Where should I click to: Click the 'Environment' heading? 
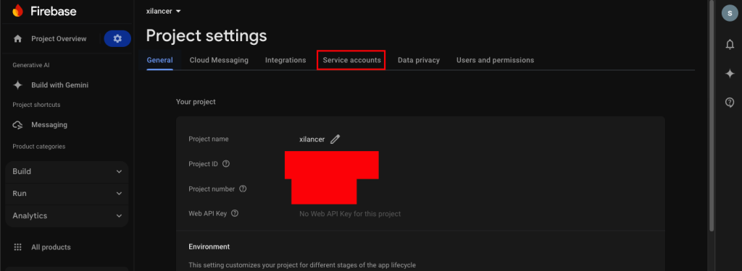tap(209, 246)
